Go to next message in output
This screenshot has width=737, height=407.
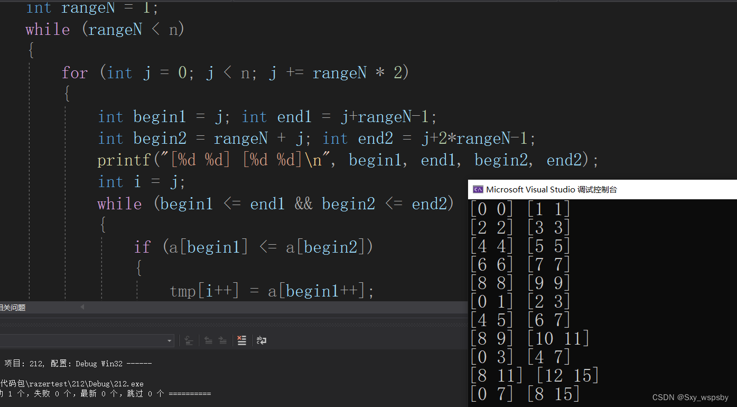(x=222, y=340)
